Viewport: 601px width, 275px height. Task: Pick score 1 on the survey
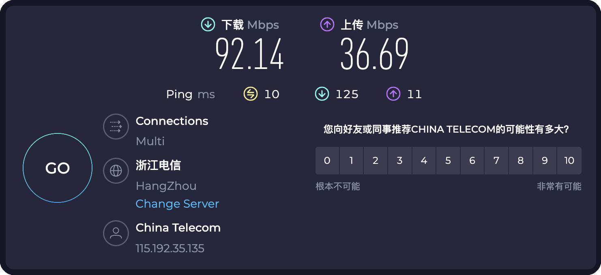(351, 161)
